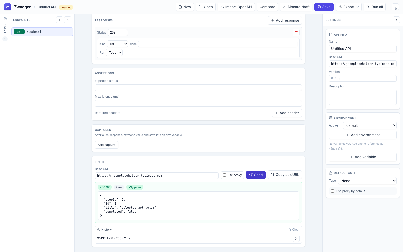Clear the request history

294,230
